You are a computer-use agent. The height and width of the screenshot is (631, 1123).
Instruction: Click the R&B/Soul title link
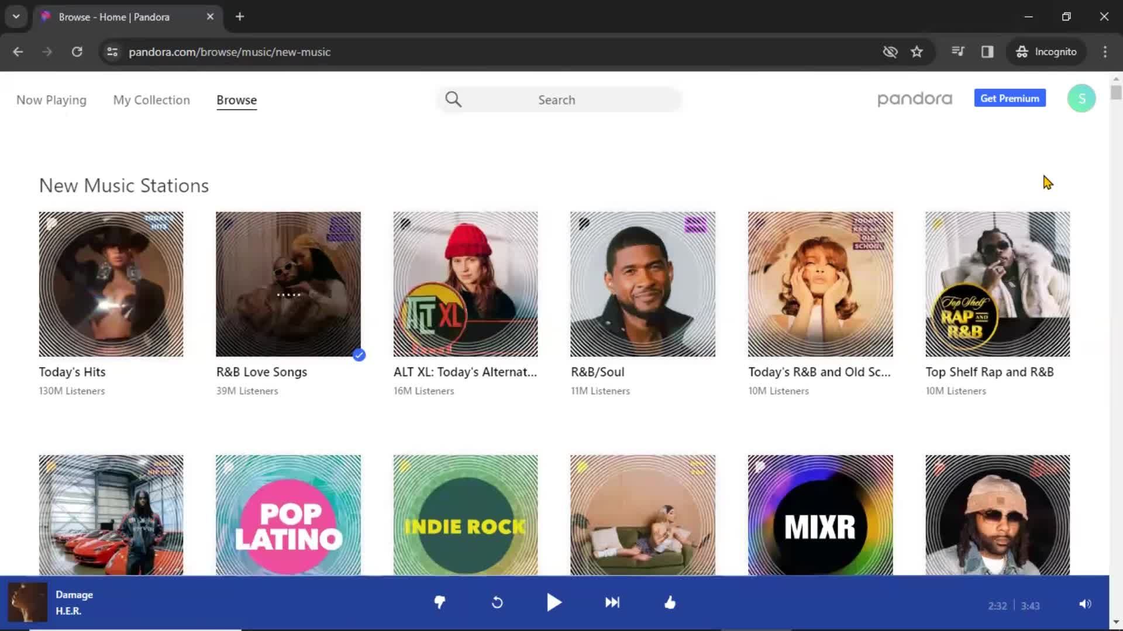click(597, 372)
